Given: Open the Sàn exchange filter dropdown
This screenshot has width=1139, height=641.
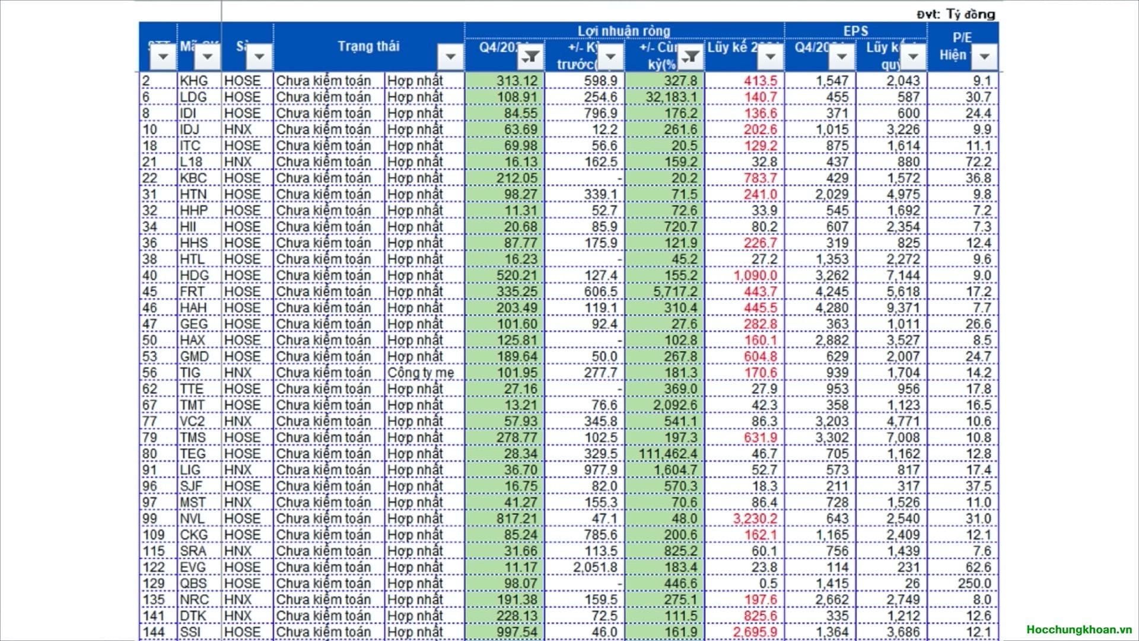Looking at the screenshot, I should pos(259,58).
